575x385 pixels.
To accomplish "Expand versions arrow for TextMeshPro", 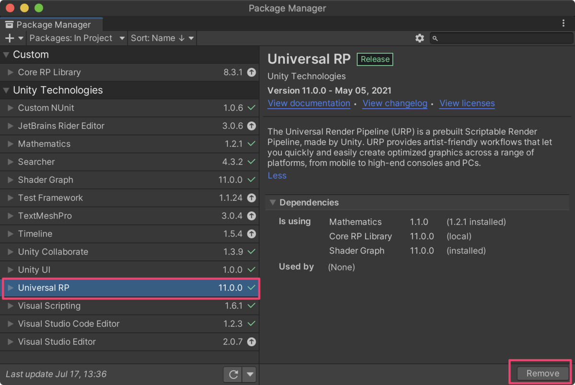I will (x=11, y=216).
